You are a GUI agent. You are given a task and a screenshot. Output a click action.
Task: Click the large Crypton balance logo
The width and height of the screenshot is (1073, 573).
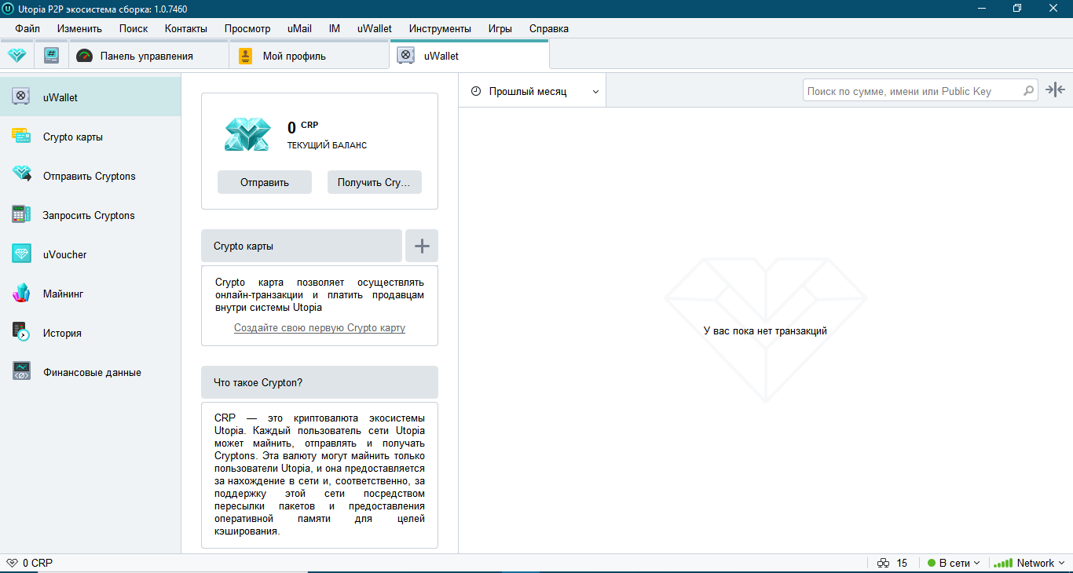pos(247,134)
